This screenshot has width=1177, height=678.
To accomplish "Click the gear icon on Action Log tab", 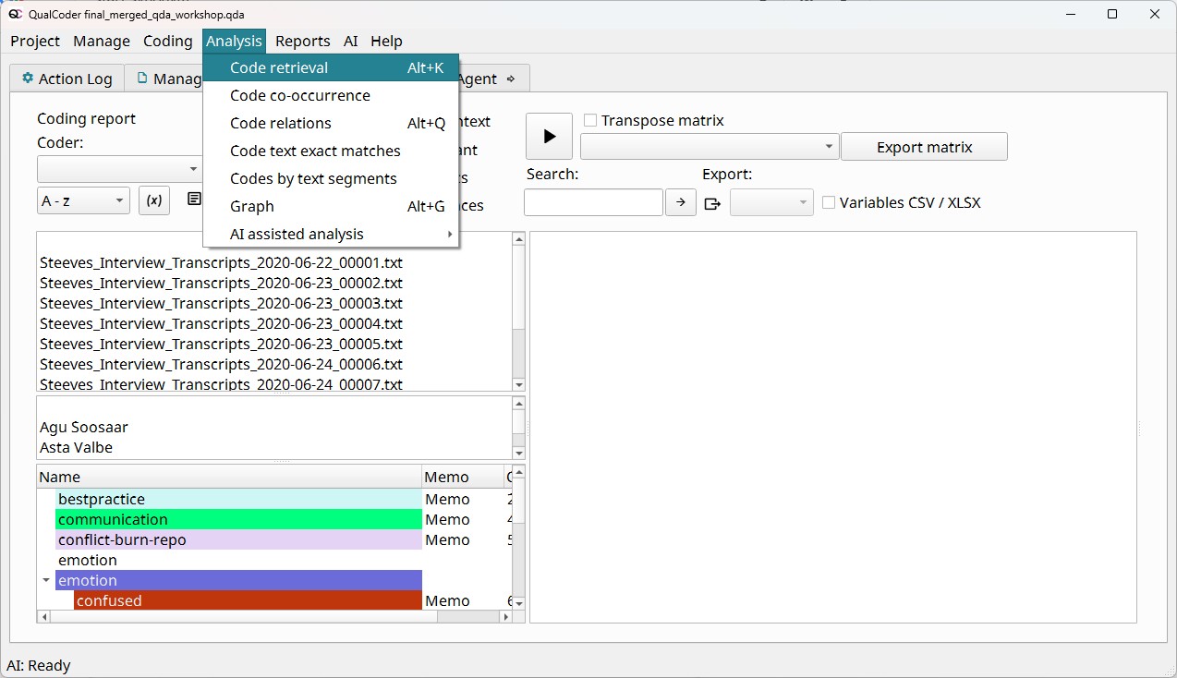I will (x=28, y=79).
